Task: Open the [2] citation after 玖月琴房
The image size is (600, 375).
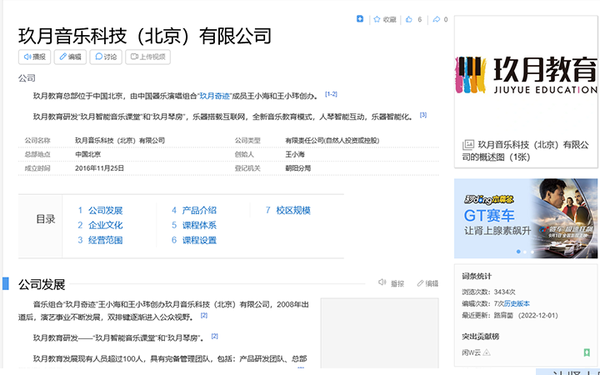Action: coord(215,336)
